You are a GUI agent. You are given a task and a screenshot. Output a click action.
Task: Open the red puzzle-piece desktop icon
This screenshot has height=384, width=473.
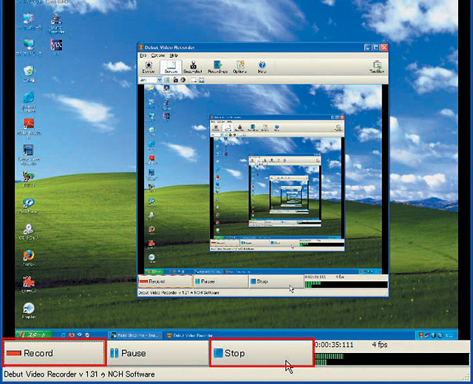click(x=29, y=284)
